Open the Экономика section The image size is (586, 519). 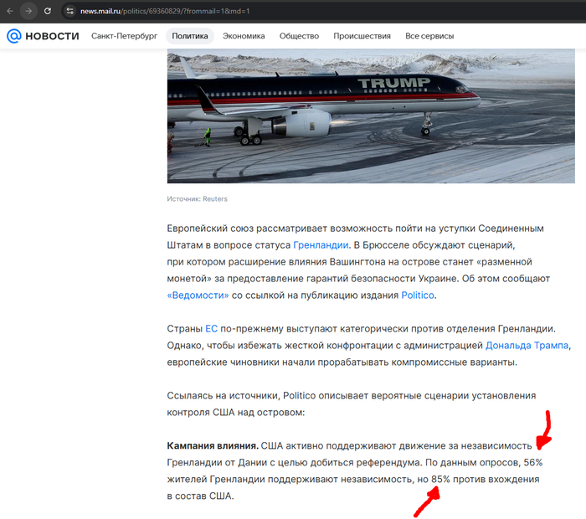click(x=244, y=36)
